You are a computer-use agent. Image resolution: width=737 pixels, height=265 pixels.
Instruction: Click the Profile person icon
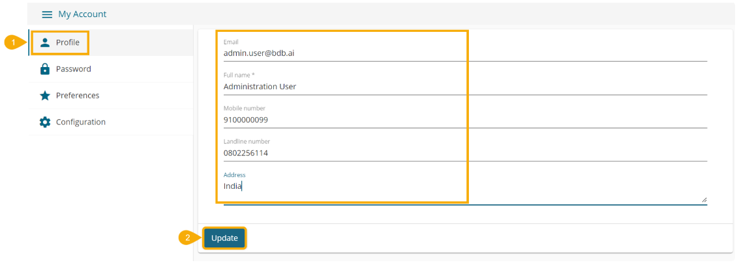45,43
